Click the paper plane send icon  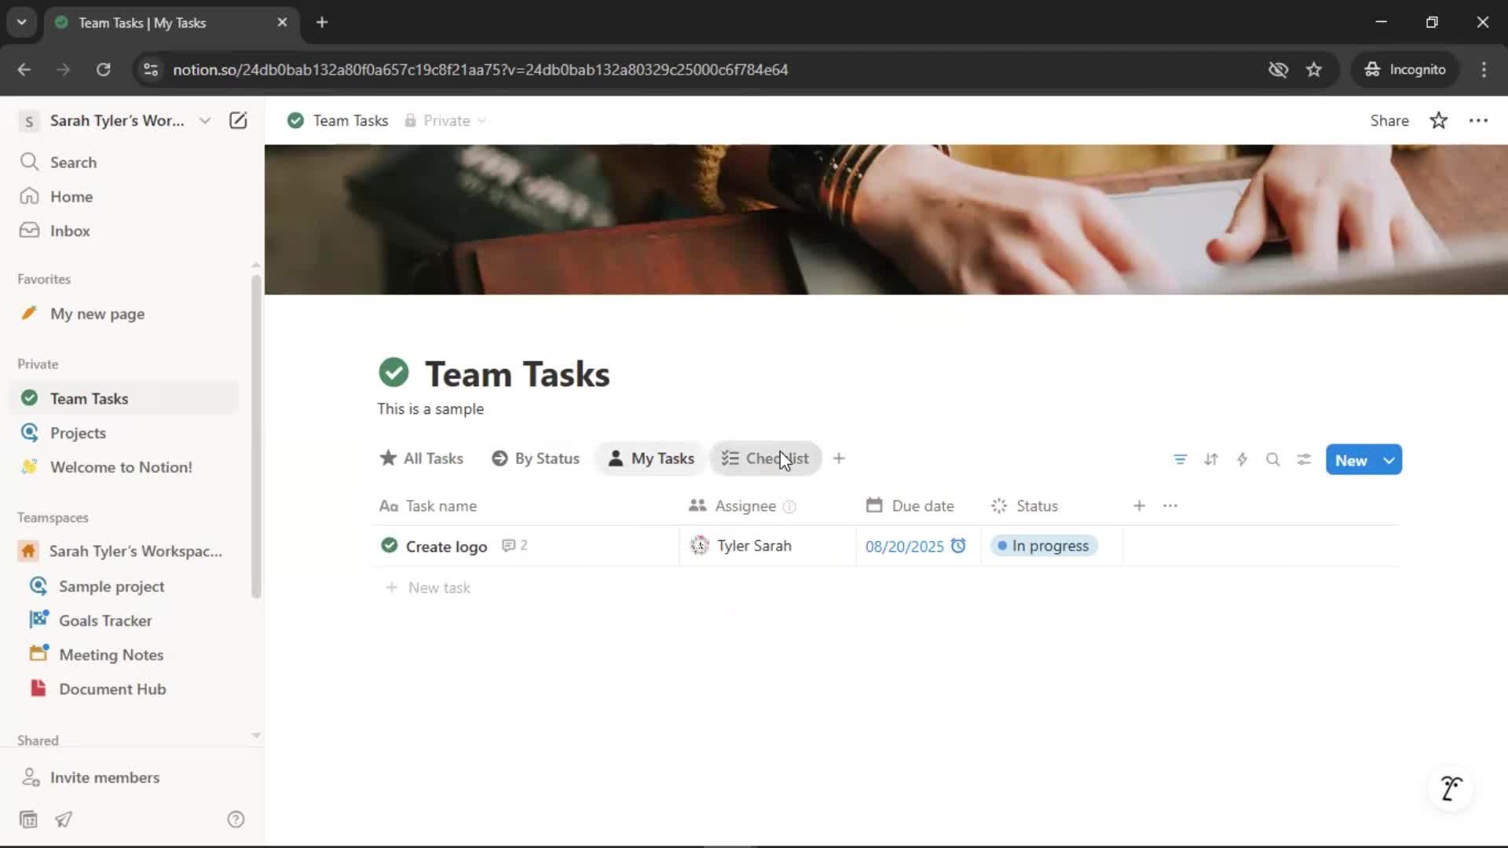(x=64, y=820)
